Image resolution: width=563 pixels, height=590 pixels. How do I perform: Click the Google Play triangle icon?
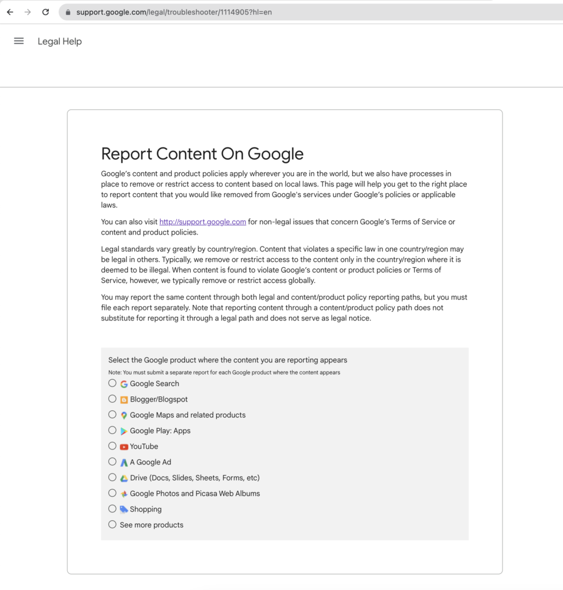(124, 431)
